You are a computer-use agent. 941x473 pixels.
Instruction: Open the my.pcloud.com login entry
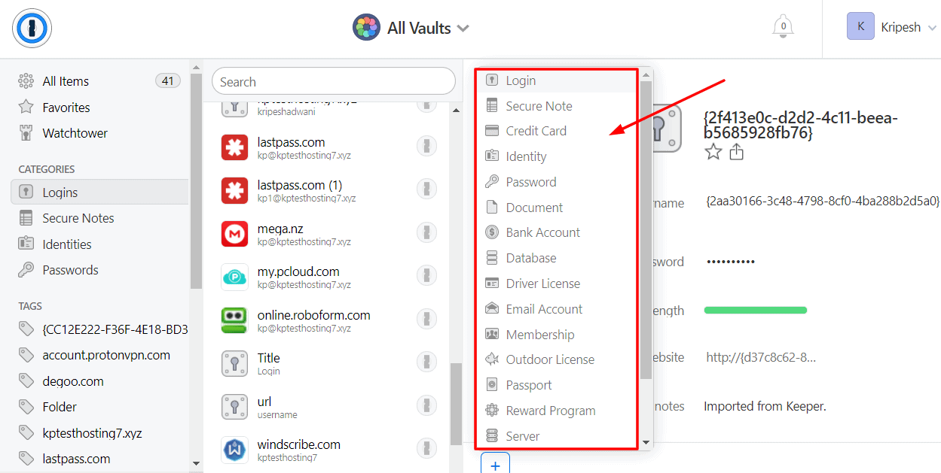point(326,277)
